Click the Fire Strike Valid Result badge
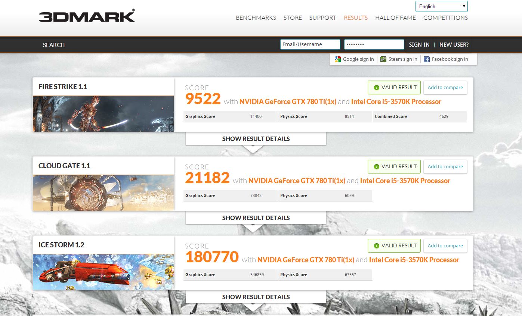The image size is (522, 316). (394, 88)
